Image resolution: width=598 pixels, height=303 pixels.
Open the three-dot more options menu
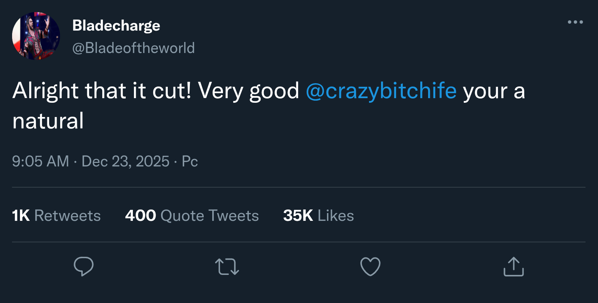(x=575, y=22)
